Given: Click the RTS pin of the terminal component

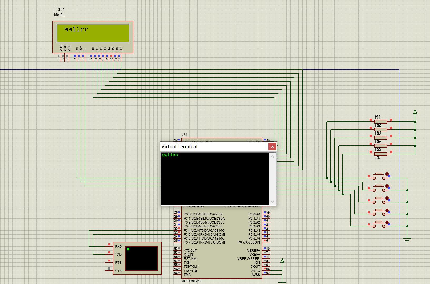Looking at the screenshot, I should point(118,262).
